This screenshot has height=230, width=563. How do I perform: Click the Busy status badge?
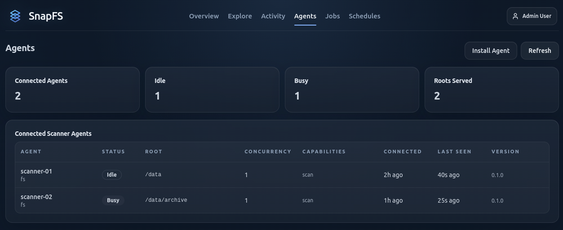tap(113, 200)
